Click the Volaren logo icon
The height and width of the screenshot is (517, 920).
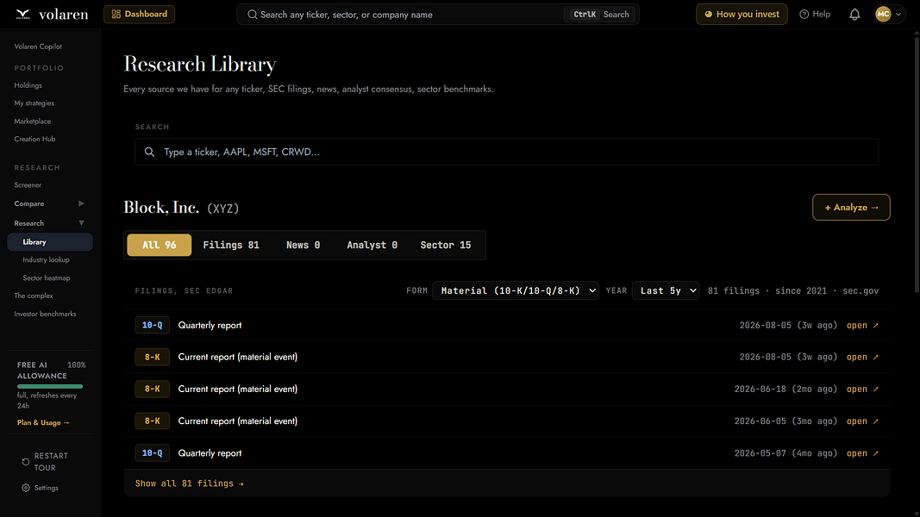(x=23, y=14)
